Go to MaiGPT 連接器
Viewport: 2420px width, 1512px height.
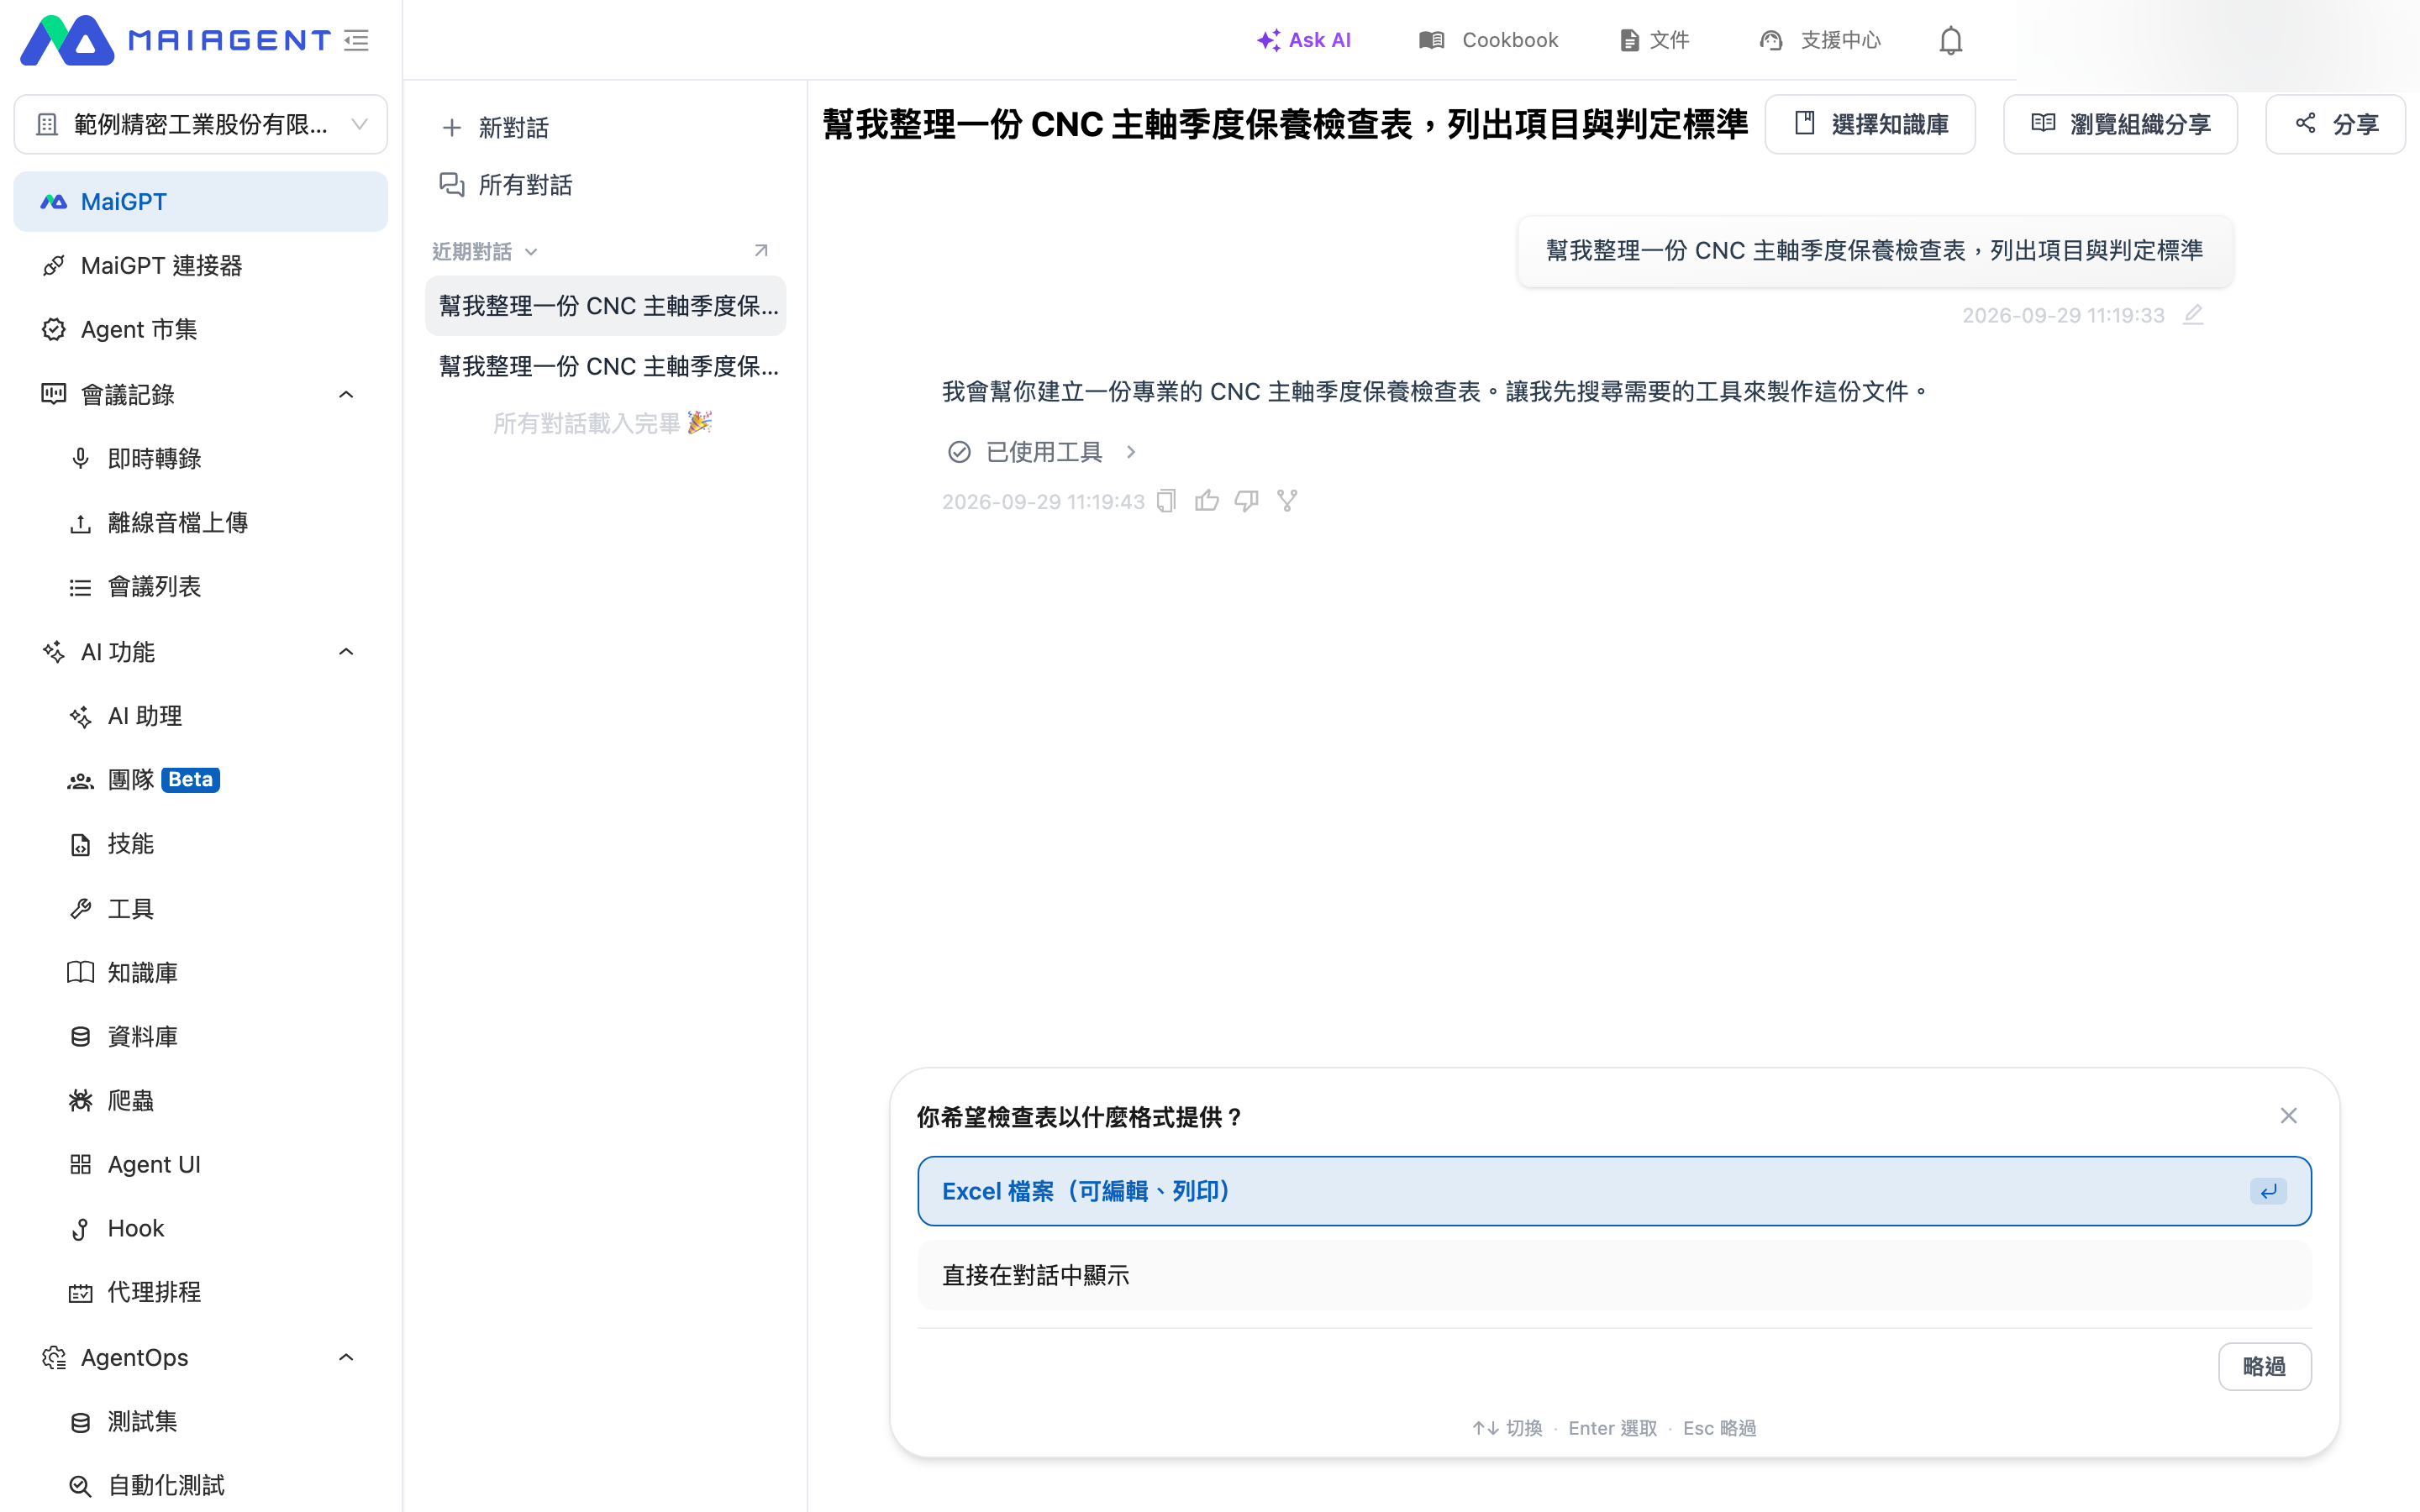point(201,265)
